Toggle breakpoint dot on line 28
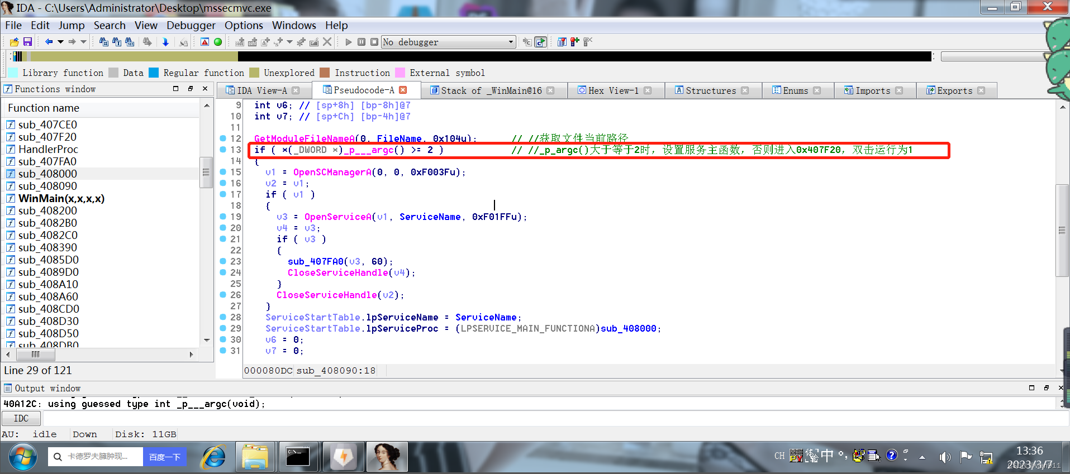Screen dimensions: 1070x474 tap(223, 317)
